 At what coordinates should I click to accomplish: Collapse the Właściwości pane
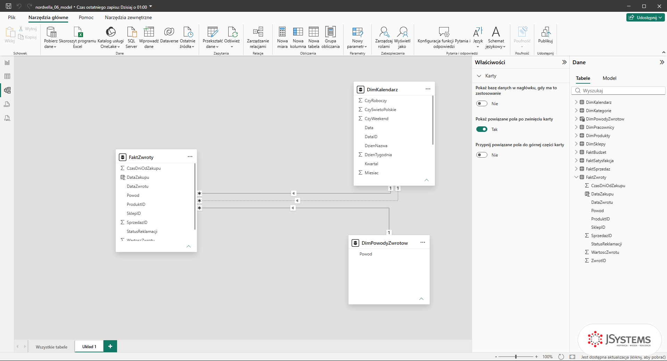pos(564,62)
